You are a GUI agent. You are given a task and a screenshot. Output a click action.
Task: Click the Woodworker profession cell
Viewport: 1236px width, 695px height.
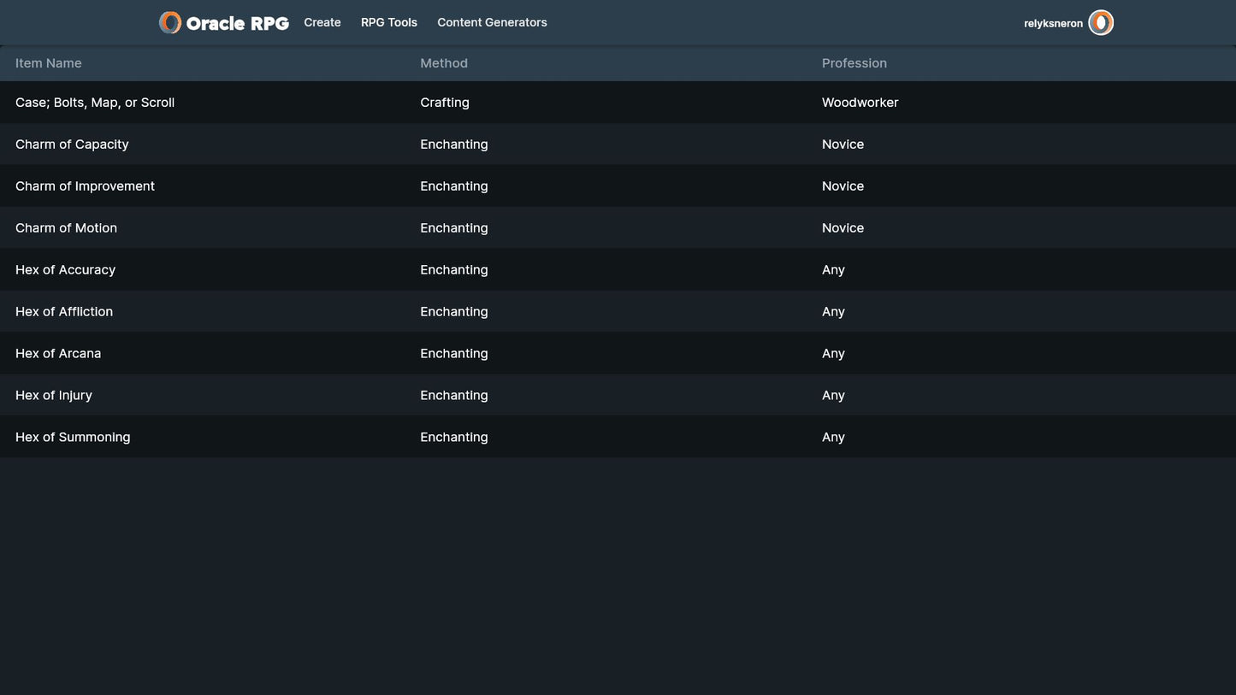coord(860,103)
